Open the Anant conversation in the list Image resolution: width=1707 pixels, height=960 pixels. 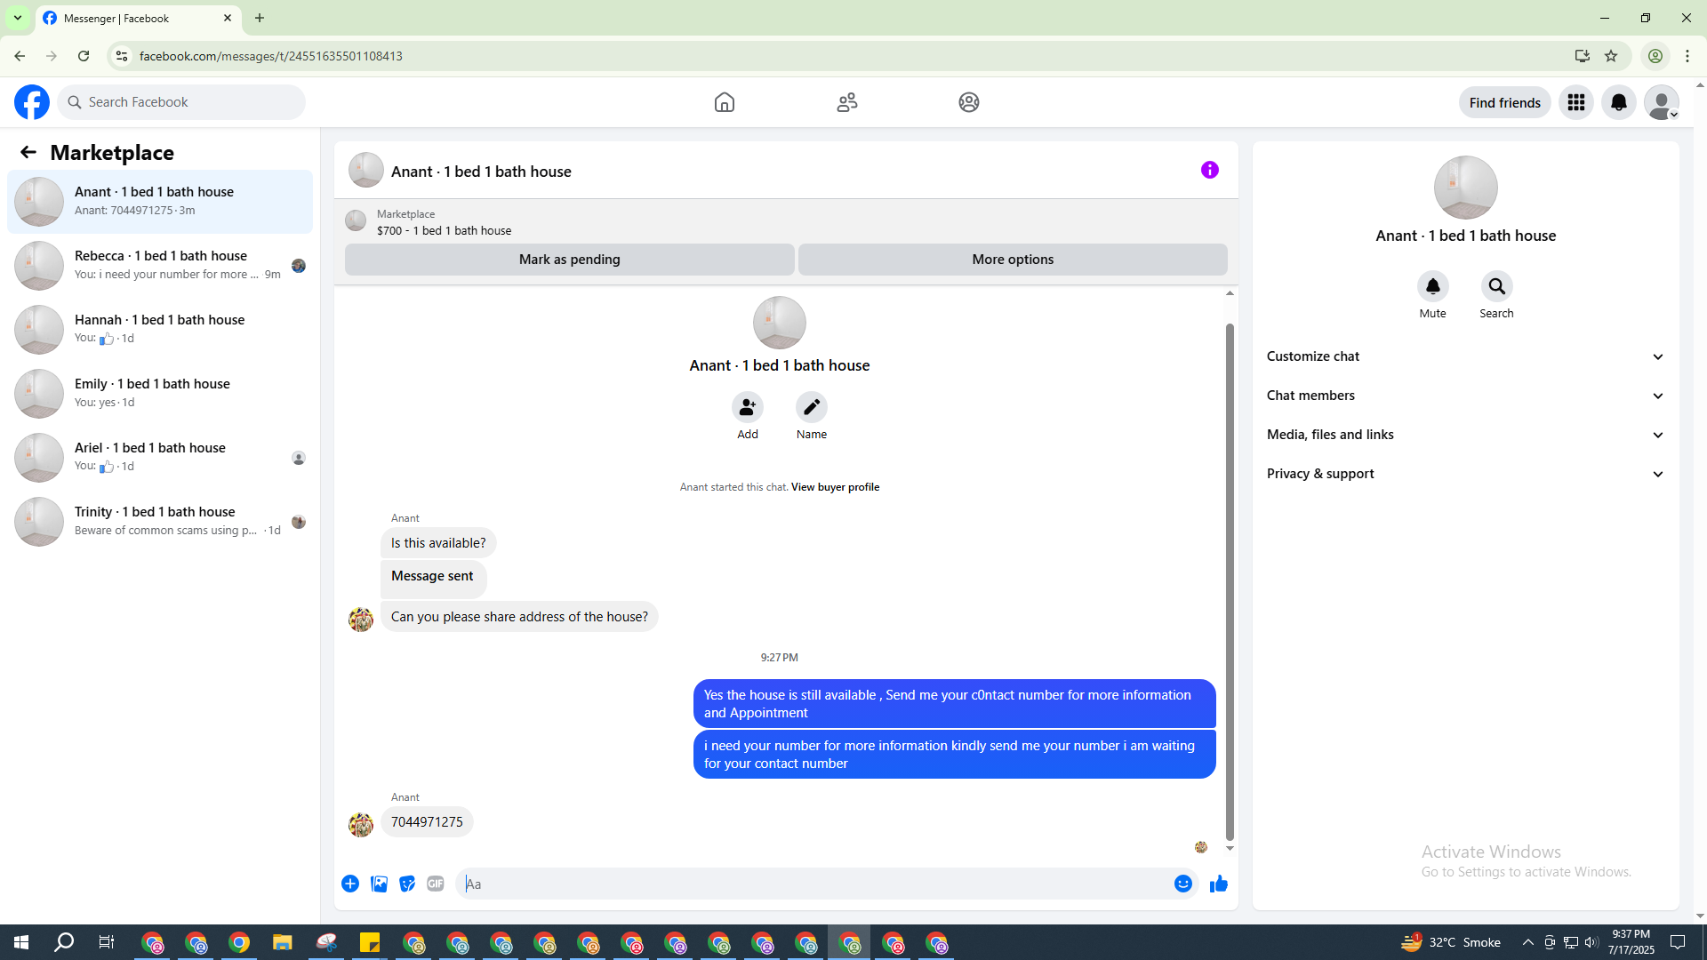[x=160, y=202]
